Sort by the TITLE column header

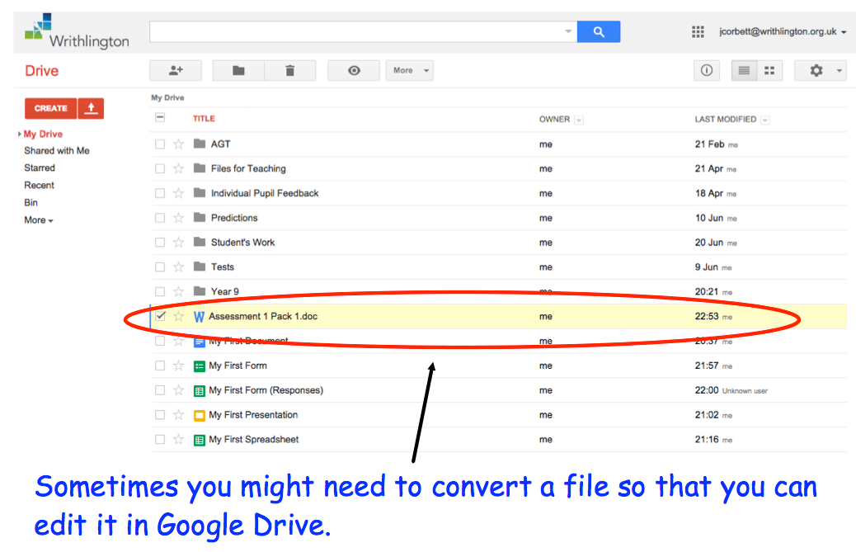tap(204, 119)
